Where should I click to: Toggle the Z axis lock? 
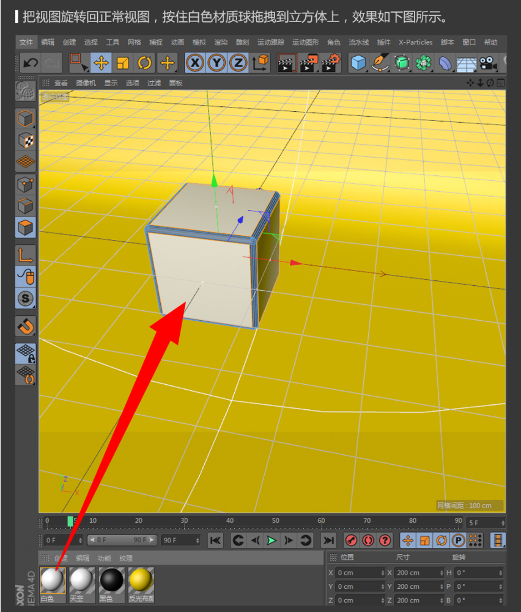point(238,62)
